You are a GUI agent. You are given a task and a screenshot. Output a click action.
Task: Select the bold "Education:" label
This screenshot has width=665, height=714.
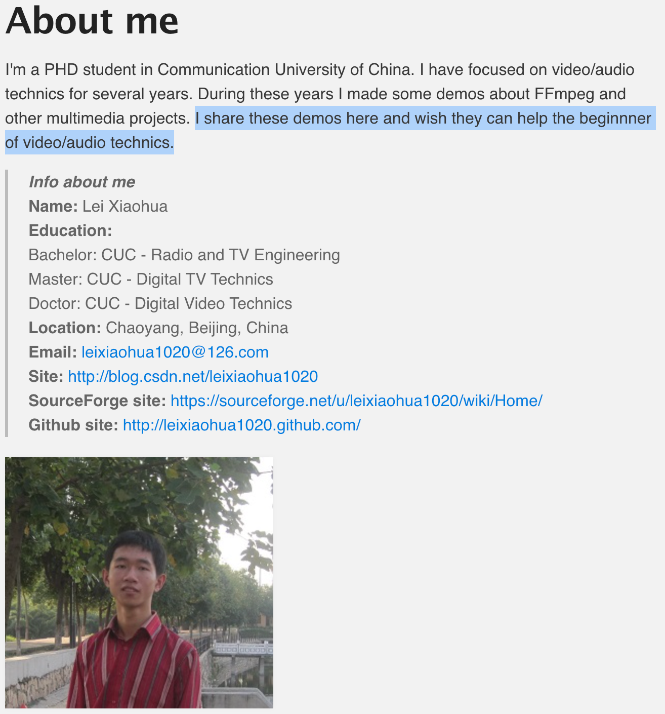coord(70,230)
